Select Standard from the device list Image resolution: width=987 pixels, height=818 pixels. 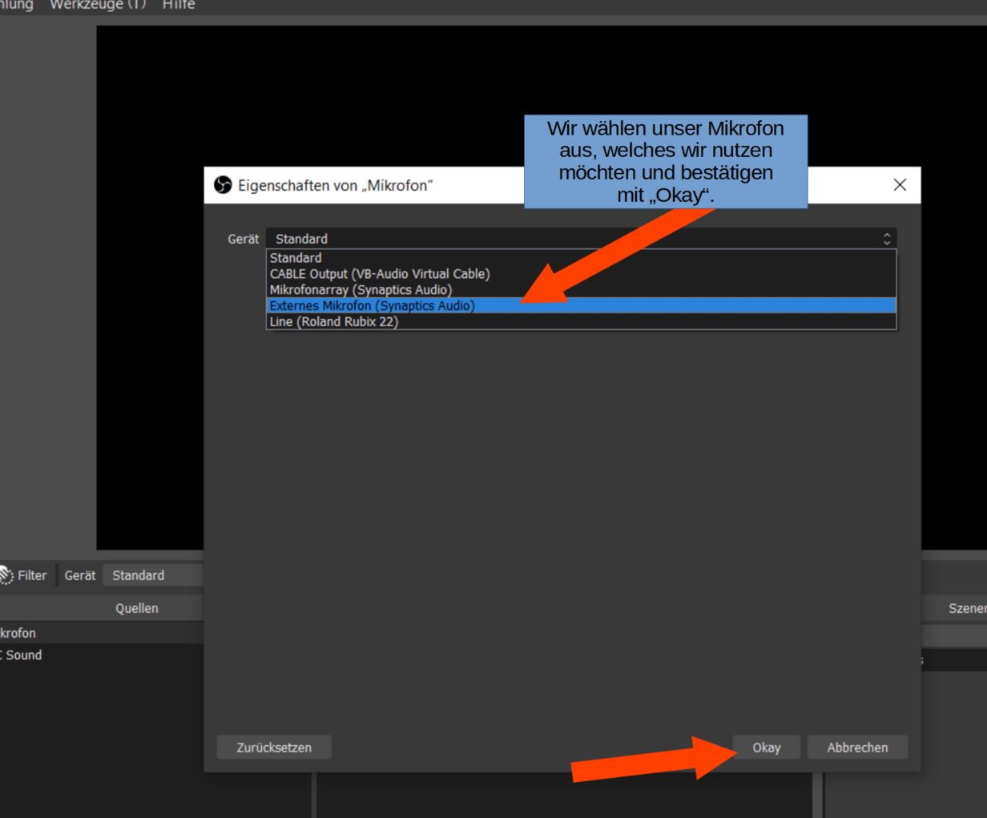[296, 258]
